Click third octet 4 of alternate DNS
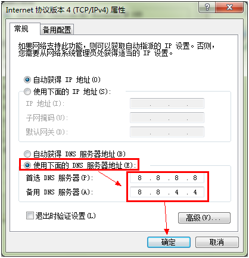249x258 pixels. pyautogui.click(x=176, y=192)
